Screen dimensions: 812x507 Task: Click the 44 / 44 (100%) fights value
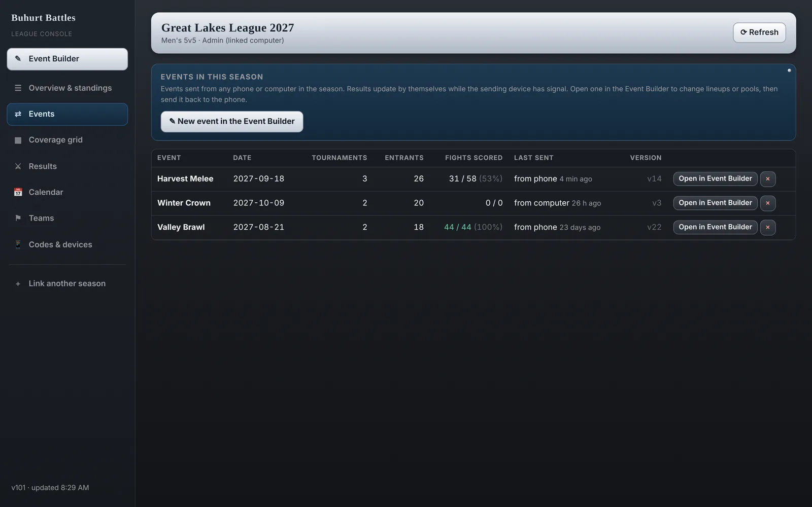point(473,228)
